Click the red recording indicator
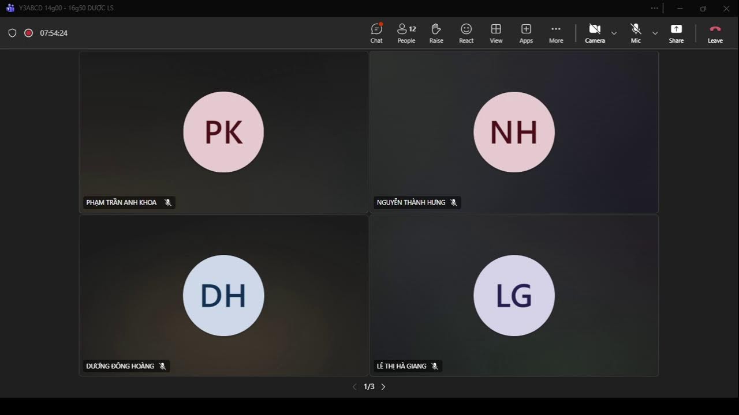739x415 pixels. (28, 33)
